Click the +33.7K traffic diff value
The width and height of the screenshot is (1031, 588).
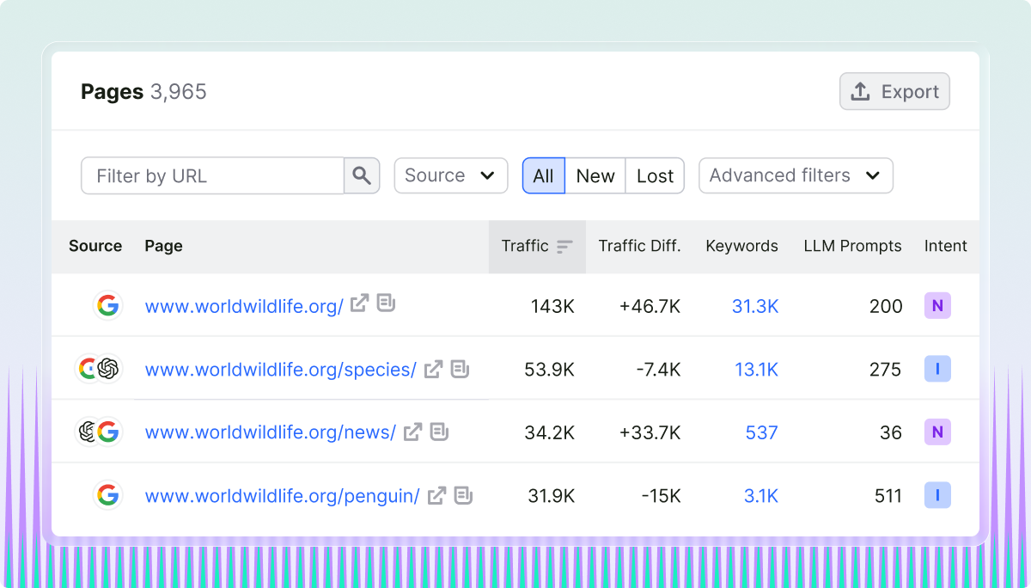650,432
